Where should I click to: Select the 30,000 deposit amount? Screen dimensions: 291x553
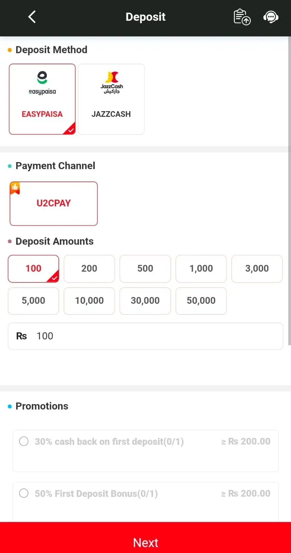145,301
